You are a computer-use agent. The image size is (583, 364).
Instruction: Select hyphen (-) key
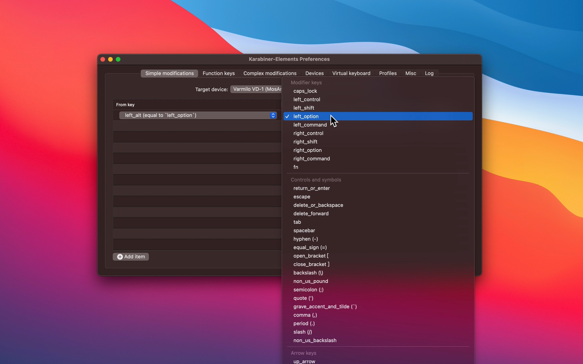(x=378, y=239)
